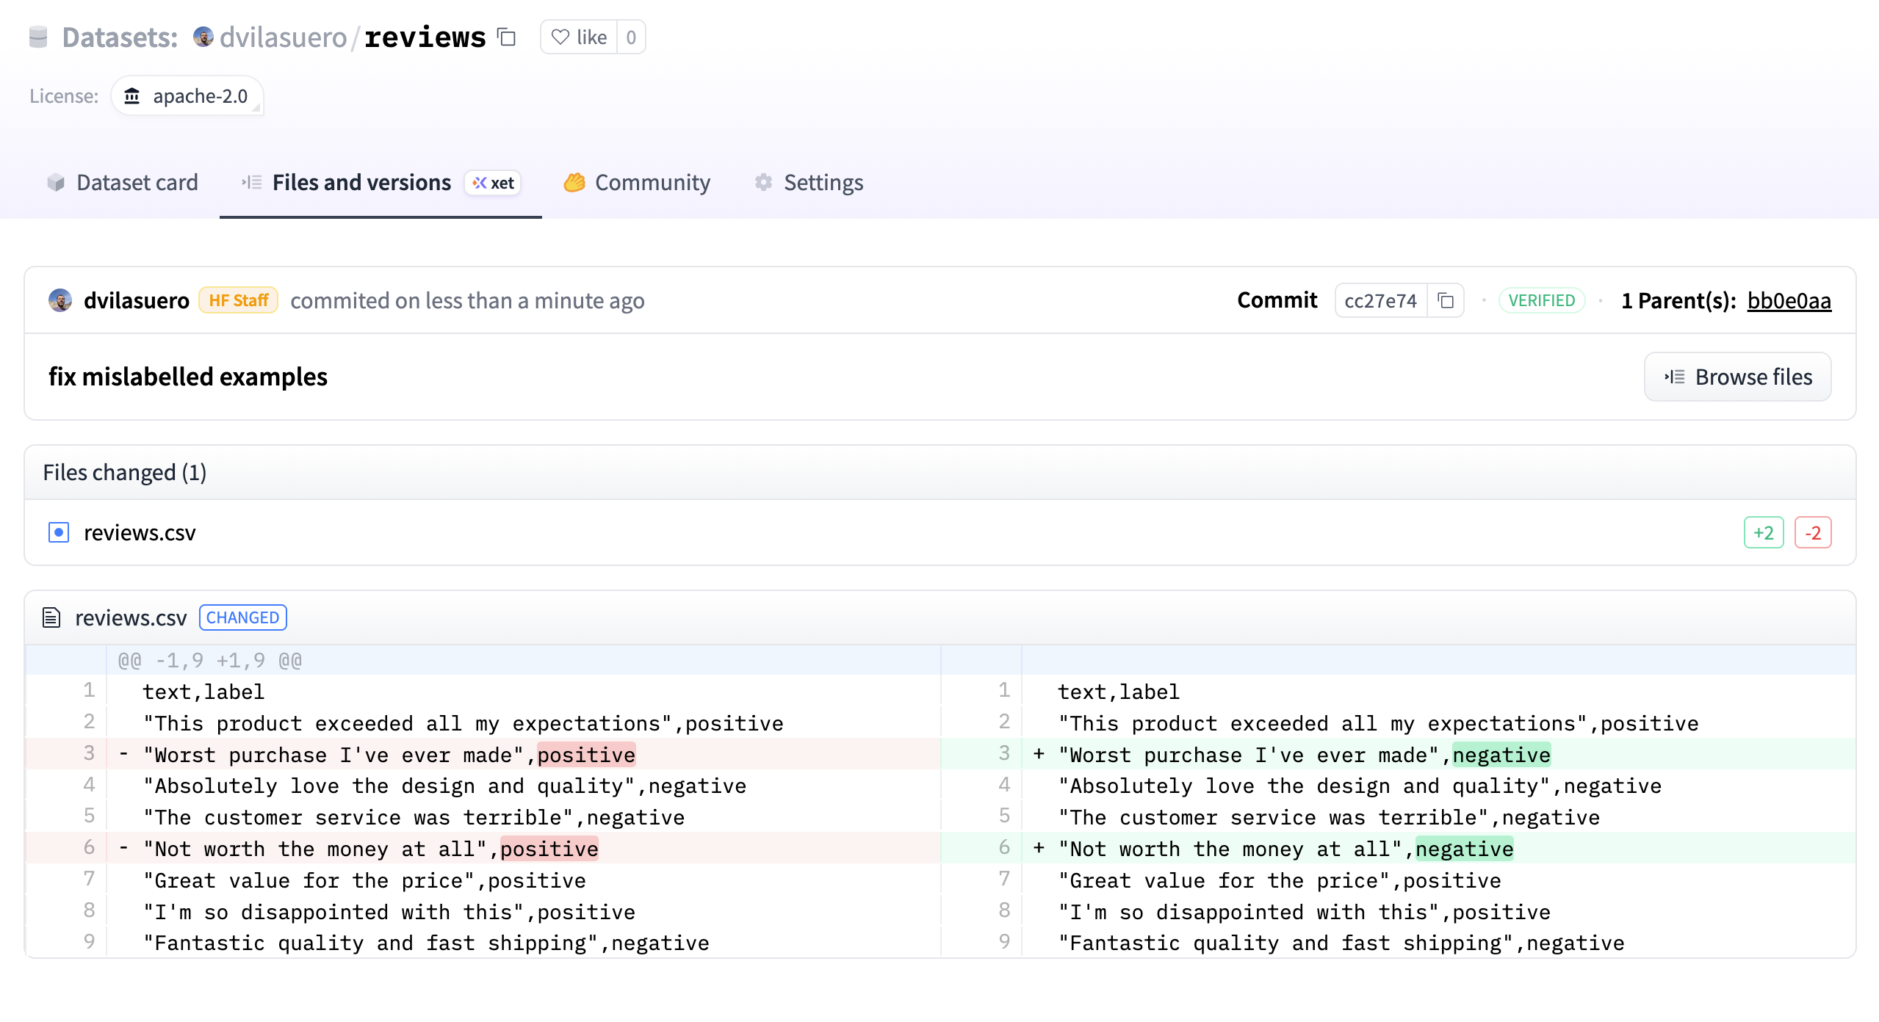Open parent commit bb0e0aa

click(1789, 300)
